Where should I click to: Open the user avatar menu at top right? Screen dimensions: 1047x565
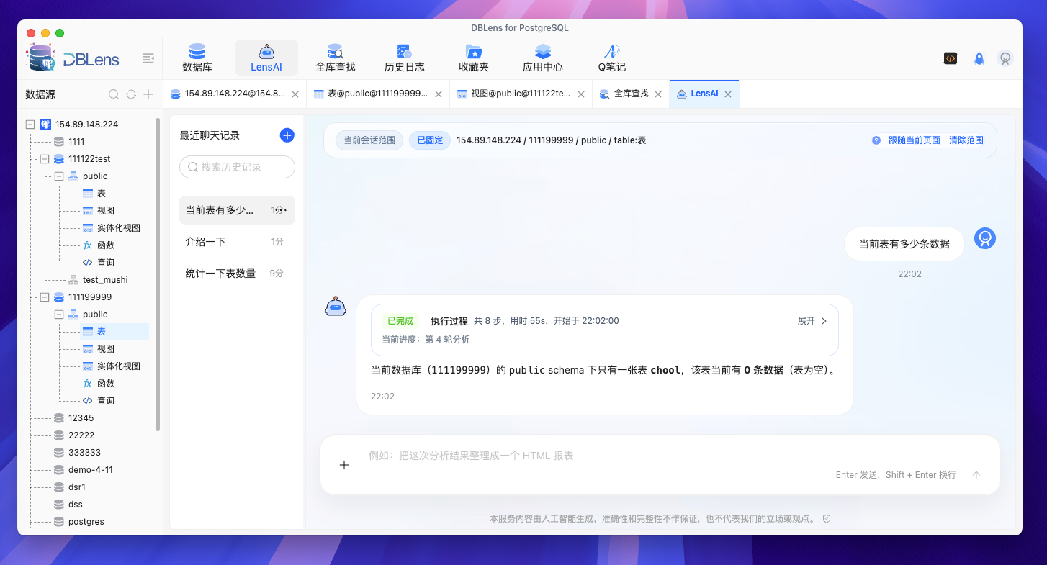pyautogui.click(x=1005, y=58)
